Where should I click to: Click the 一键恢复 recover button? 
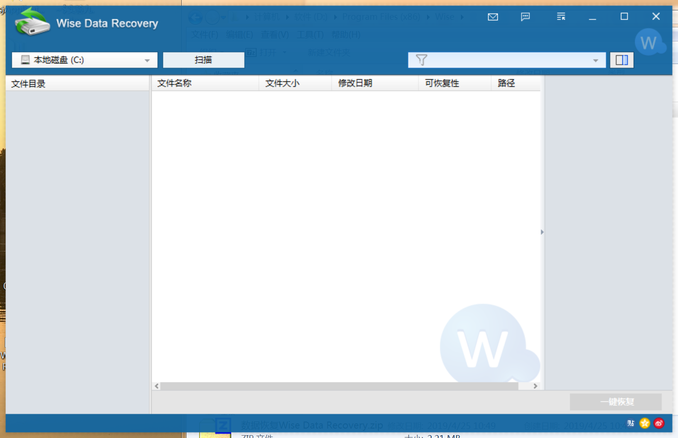coord(616,402)
